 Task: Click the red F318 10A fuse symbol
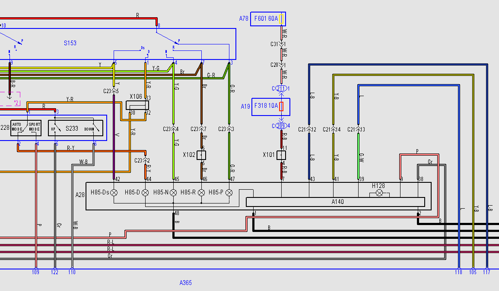coord(281,106)
